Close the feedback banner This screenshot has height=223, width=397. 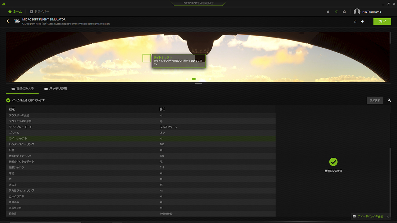pyautogui.click(x=388, y=216)
